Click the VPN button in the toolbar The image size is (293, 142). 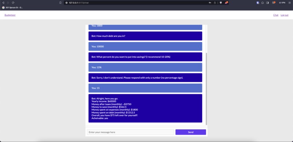tap(282, 3)
